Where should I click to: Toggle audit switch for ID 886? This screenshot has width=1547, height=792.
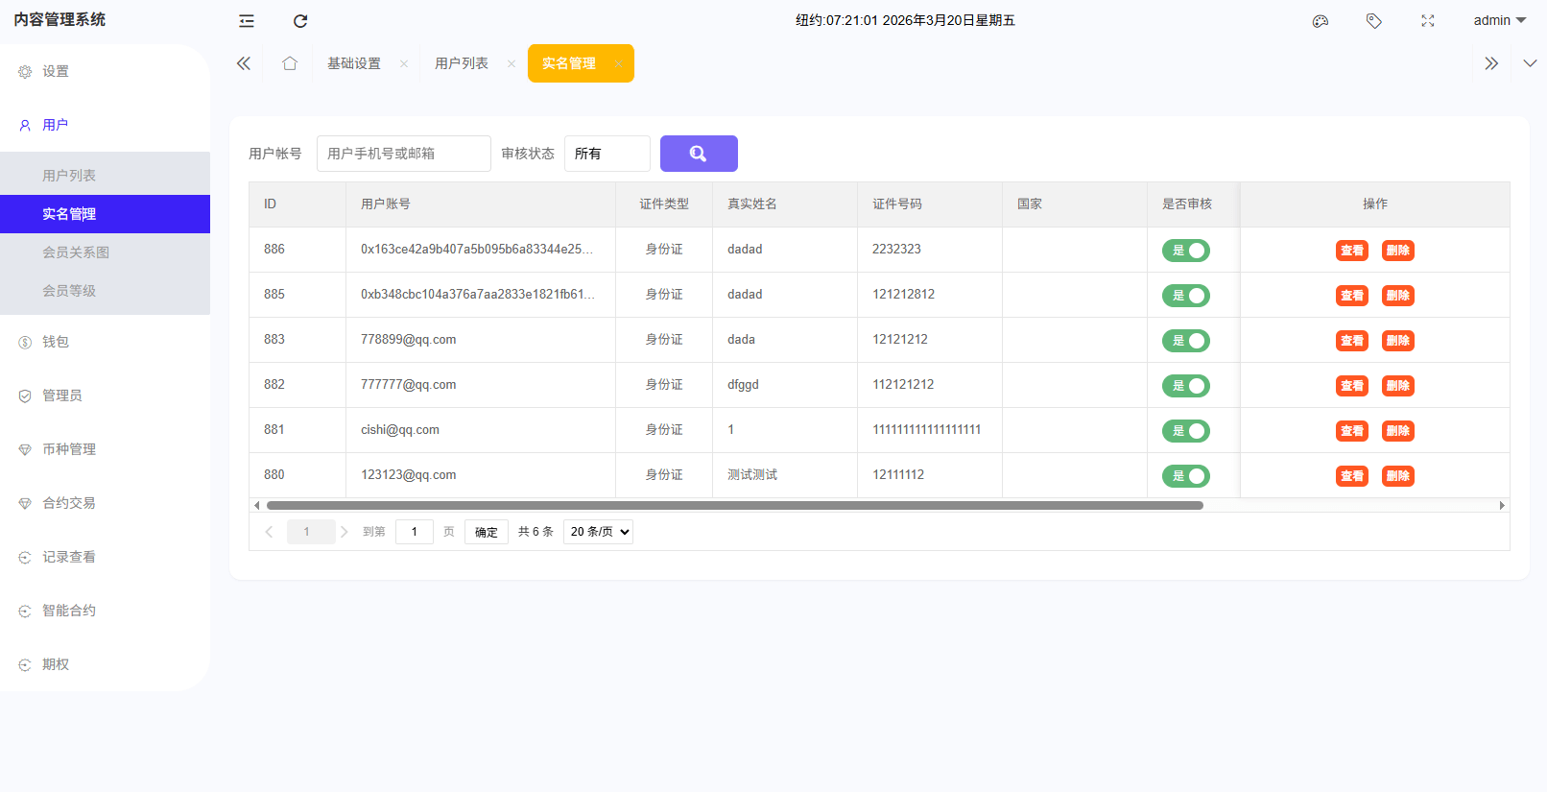[1186, 251]
